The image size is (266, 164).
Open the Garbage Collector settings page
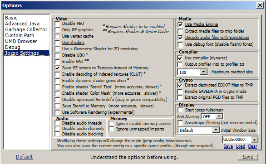26,29
